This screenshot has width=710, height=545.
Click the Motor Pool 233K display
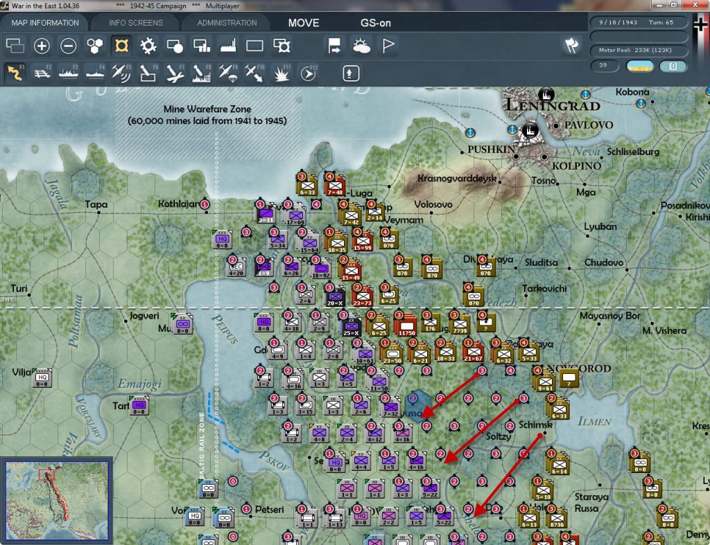coord(639,50)
